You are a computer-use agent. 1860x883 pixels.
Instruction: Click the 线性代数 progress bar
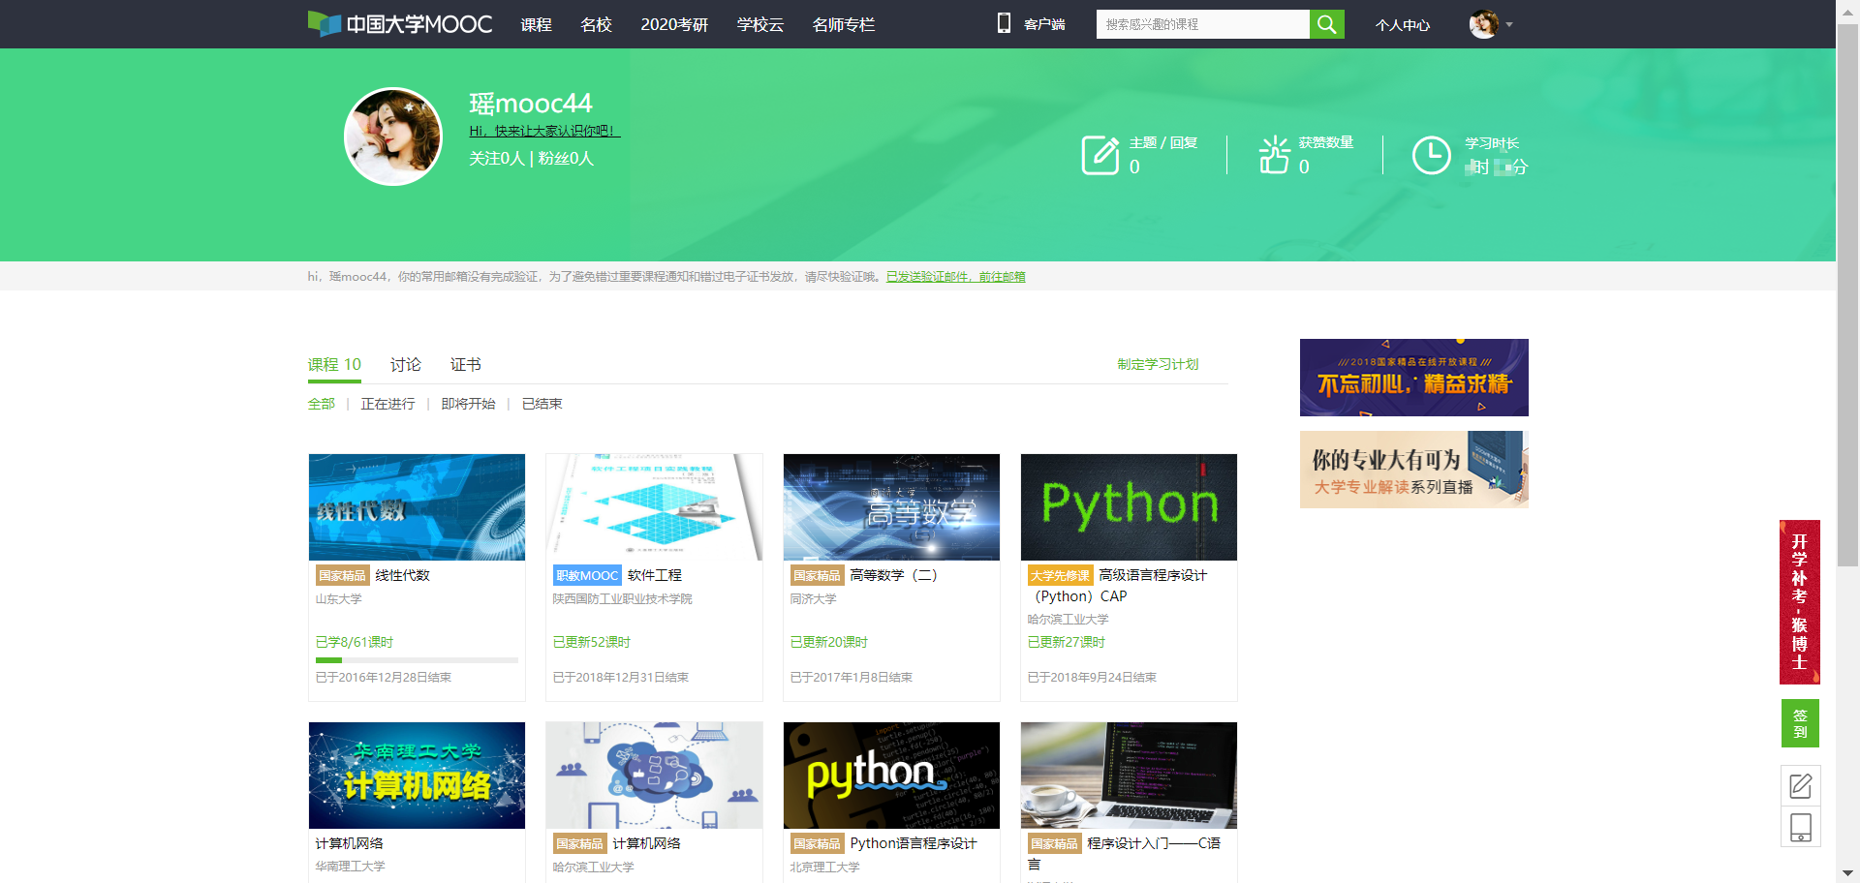[x=417, y=660]
